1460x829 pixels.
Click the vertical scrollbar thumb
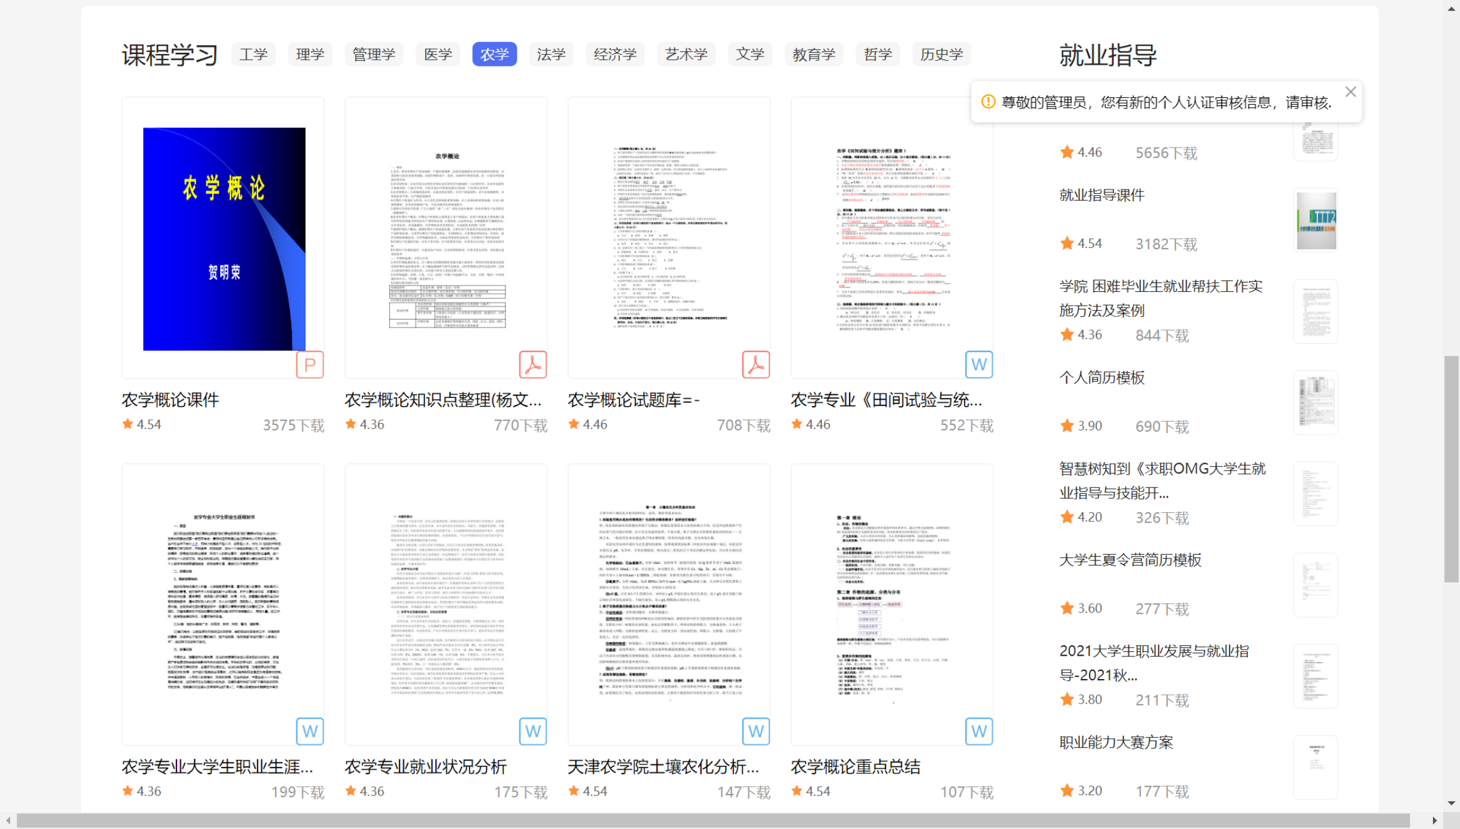pos(1451,469)
